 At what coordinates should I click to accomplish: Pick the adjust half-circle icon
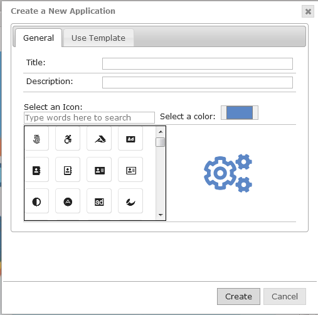coord(36,201)
